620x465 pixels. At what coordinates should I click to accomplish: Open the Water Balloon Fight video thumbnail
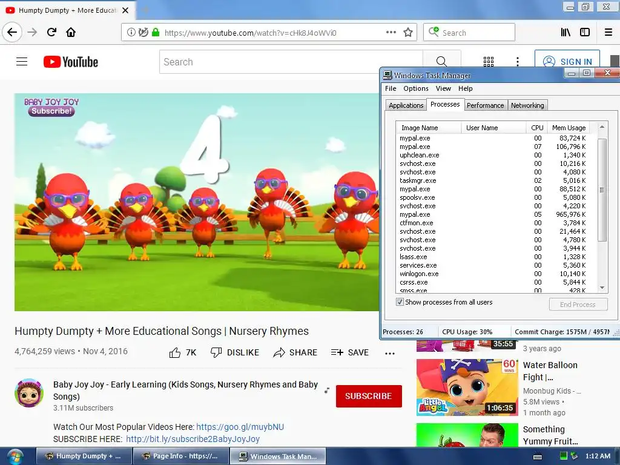pos(467,387)
